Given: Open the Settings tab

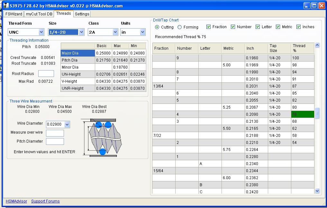Looking at the screenshot, I should [82, 14].
